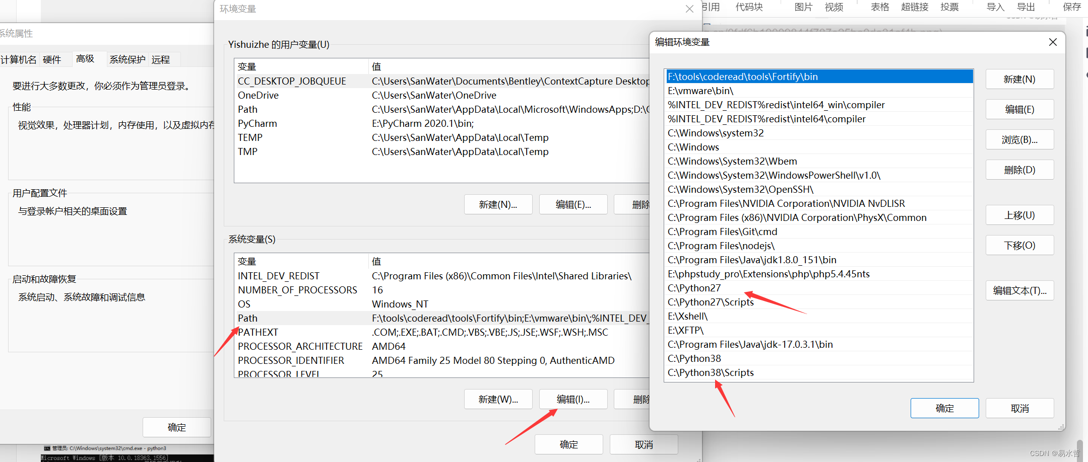Click the 浏览(B)... button
The width and height of the screenshot is (1088, 462).
(1019, 139)
